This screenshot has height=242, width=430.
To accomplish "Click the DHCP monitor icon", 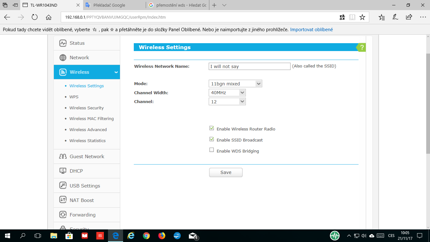I will (63, 171).
